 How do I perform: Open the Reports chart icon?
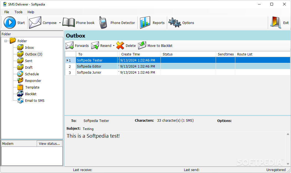click(145, 22)
